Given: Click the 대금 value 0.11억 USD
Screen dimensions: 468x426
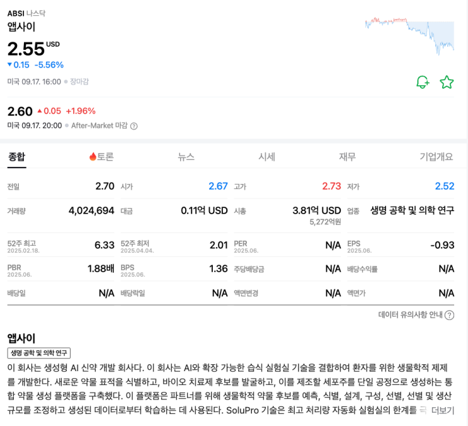Looking at the screenshot, I should 204,210.
